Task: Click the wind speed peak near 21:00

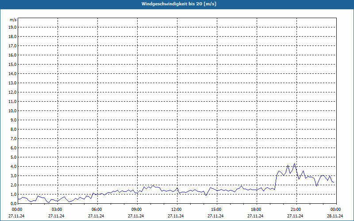Action: [294, 164]
